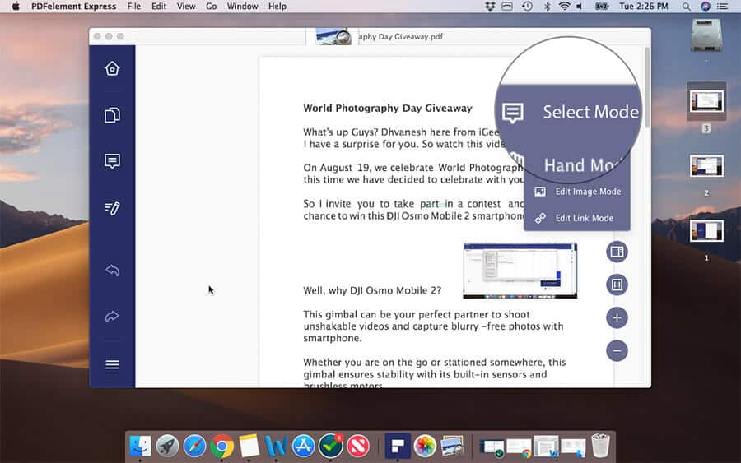
Task: Open Time Machine menu bar icon
Action: click(527, 6)
